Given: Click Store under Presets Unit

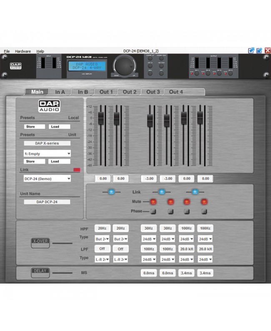Looking at the screenshot, I should (35, 161).
